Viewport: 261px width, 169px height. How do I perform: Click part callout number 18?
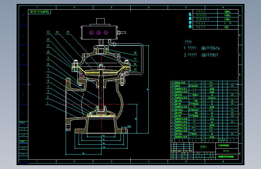click(135, 53)
